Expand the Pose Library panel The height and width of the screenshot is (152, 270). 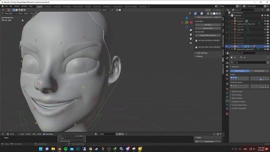237,95
